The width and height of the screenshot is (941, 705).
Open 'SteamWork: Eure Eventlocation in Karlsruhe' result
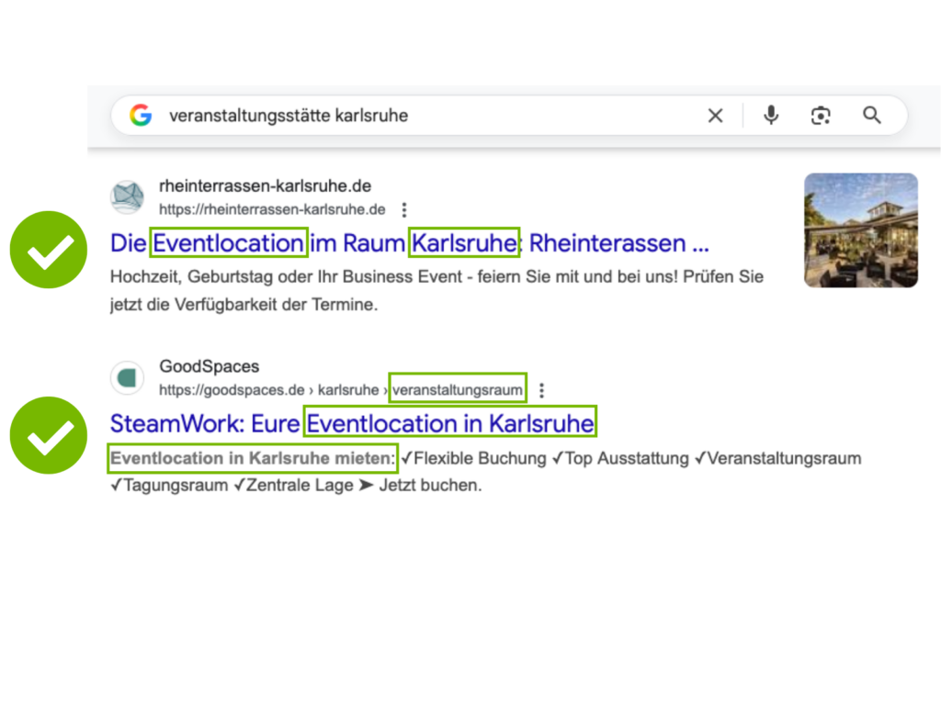coord(352,423)
